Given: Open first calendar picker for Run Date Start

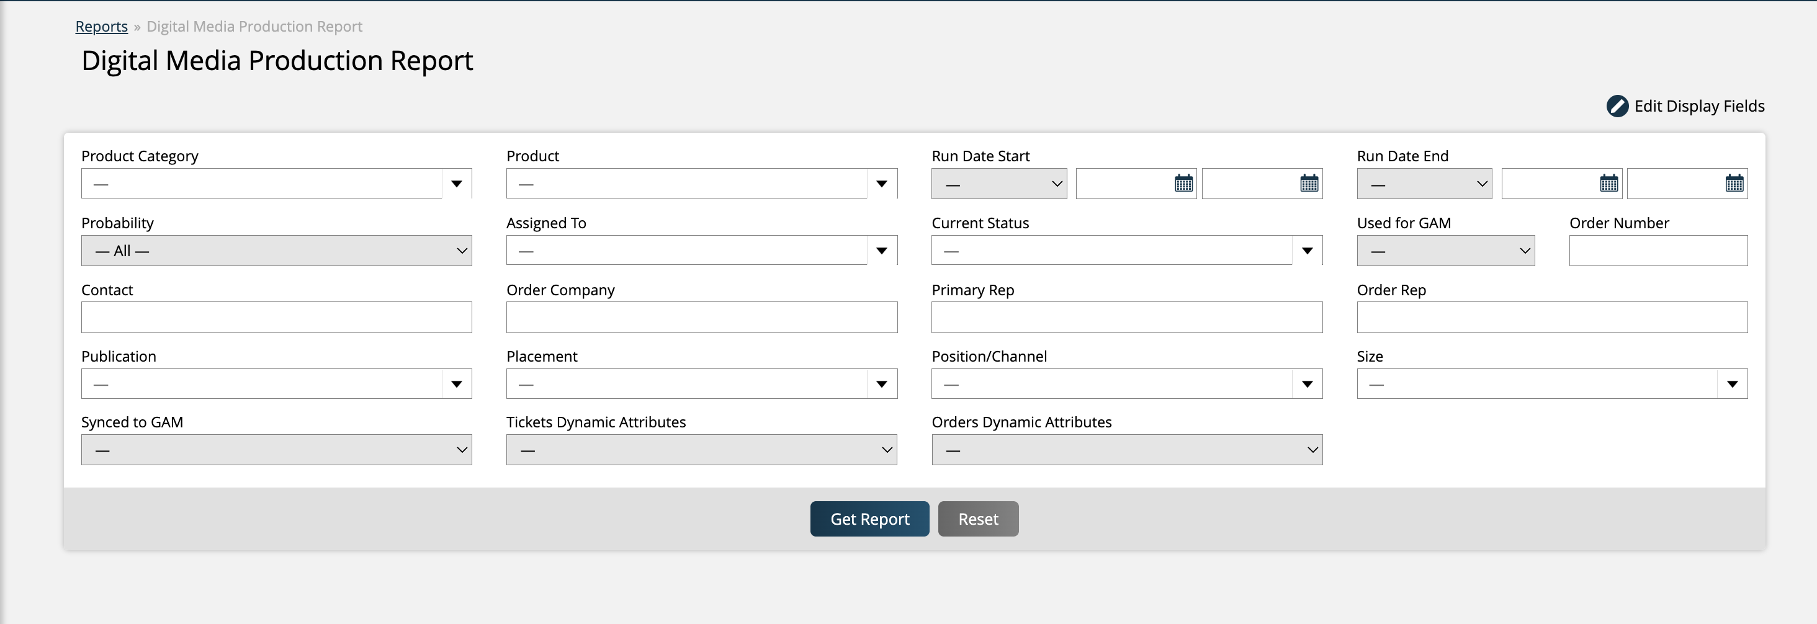Looking at the screenshot, I should point(1183,184).
